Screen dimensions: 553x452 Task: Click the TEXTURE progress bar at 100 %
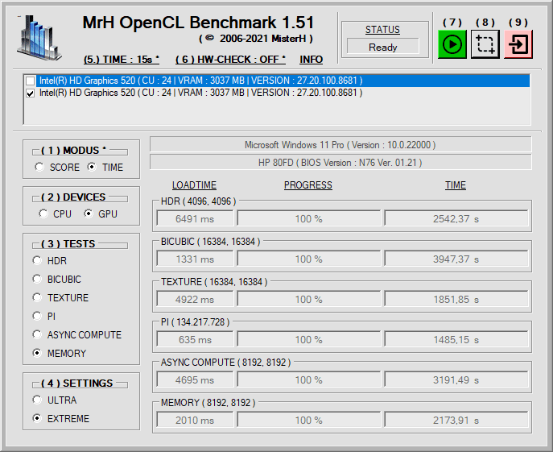(x=309, y=299)
